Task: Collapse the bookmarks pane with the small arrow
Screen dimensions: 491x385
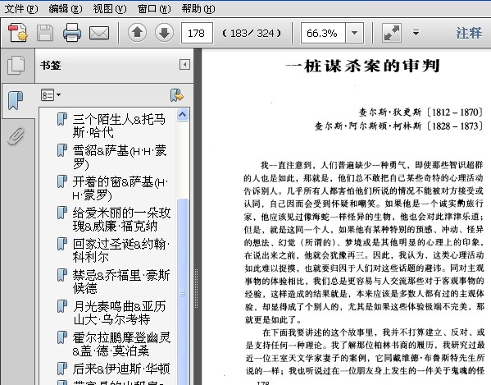Action: coord(184,65)
